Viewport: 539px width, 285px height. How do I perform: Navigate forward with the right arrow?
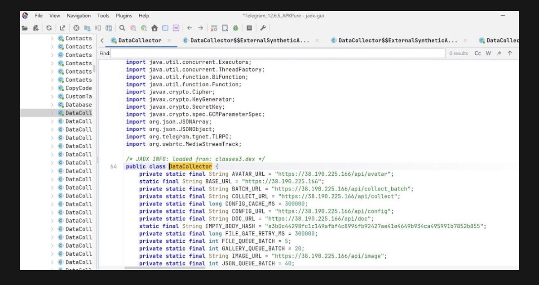(200, 28)
